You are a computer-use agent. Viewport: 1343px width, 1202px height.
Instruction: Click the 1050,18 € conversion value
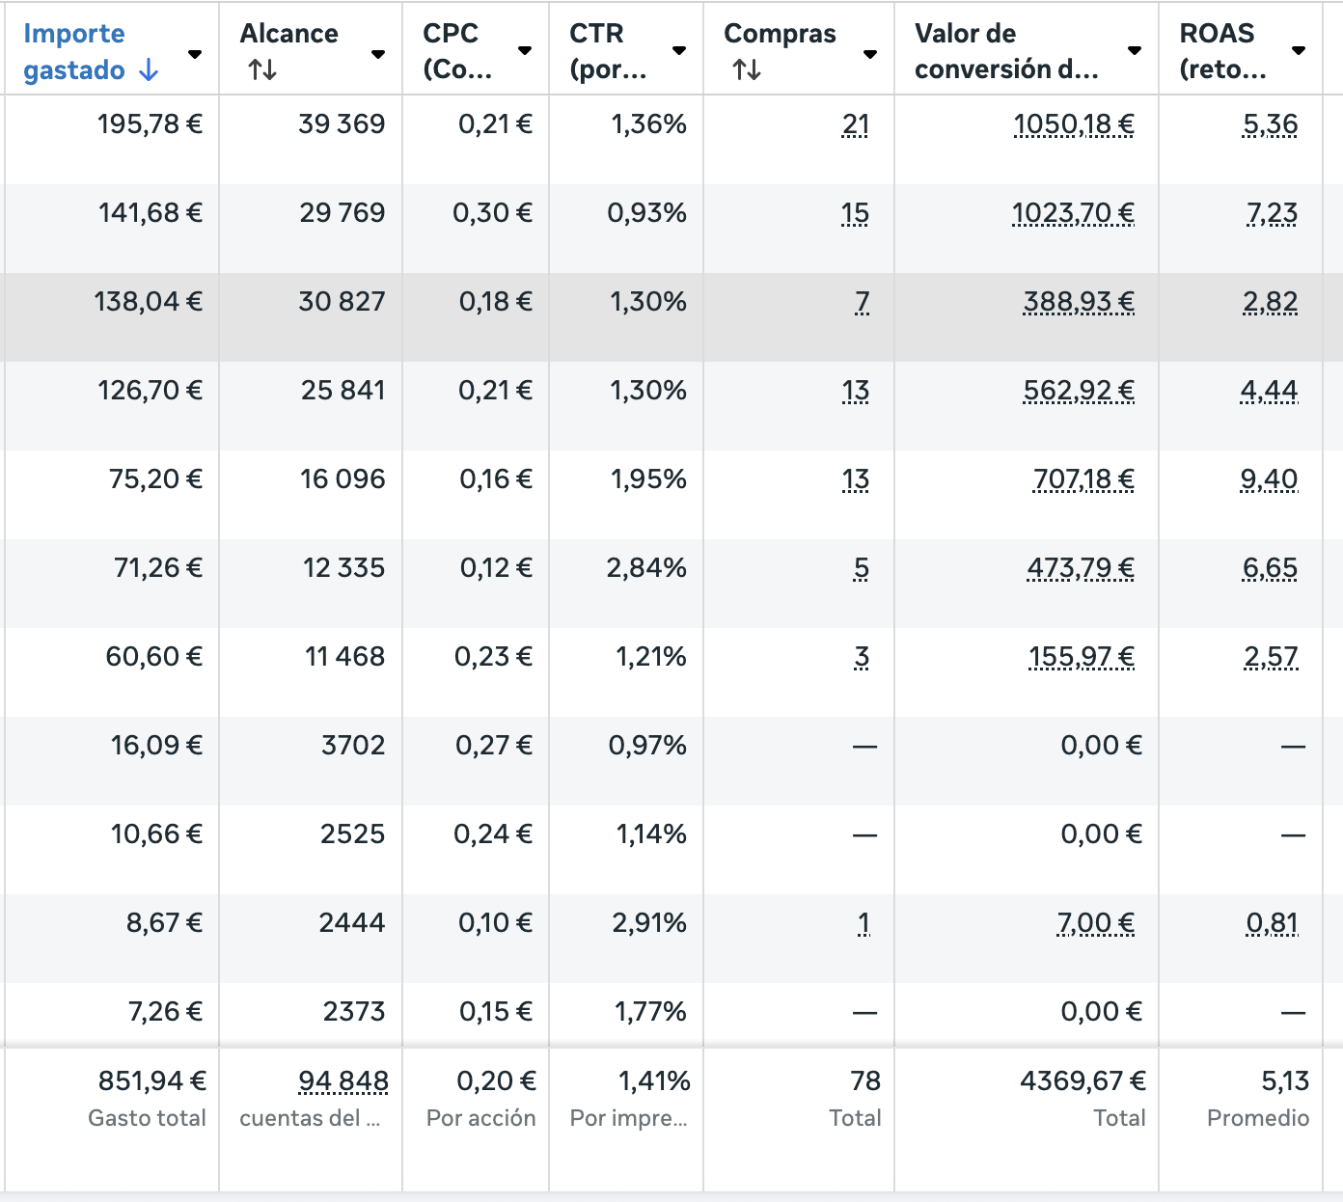pos(1073,124)
